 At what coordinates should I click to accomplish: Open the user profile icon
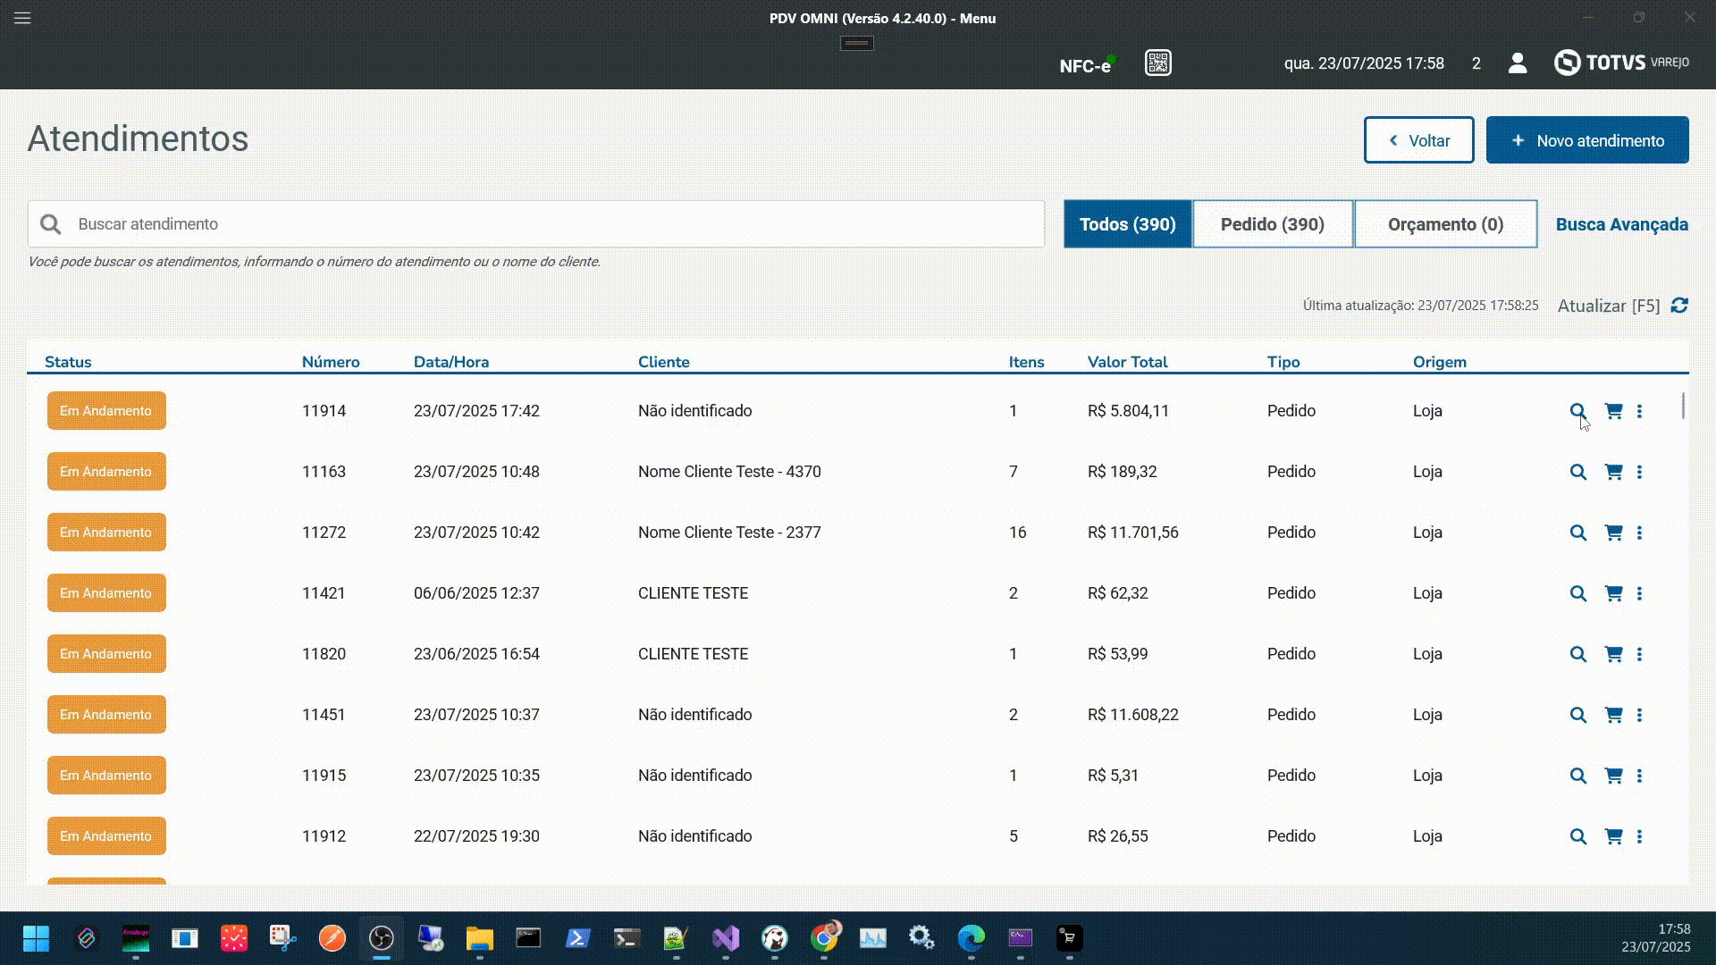point(1517,63)
